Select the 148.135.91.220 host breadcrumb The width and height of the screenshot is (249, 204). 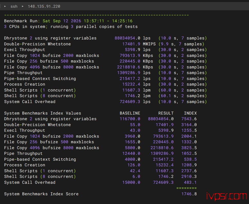click(x=44, y=6)
